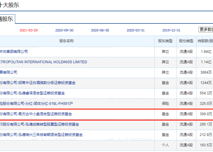Open the 井坊集团有限公司 shareholder link
This screenshot has width=213, height=152.
(x=14, y=52)
